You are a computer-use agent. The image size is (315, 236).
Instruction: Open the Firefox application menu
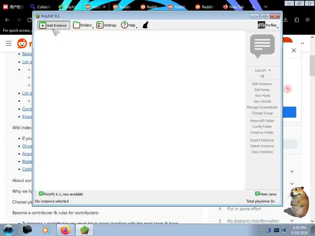point(308,20)
